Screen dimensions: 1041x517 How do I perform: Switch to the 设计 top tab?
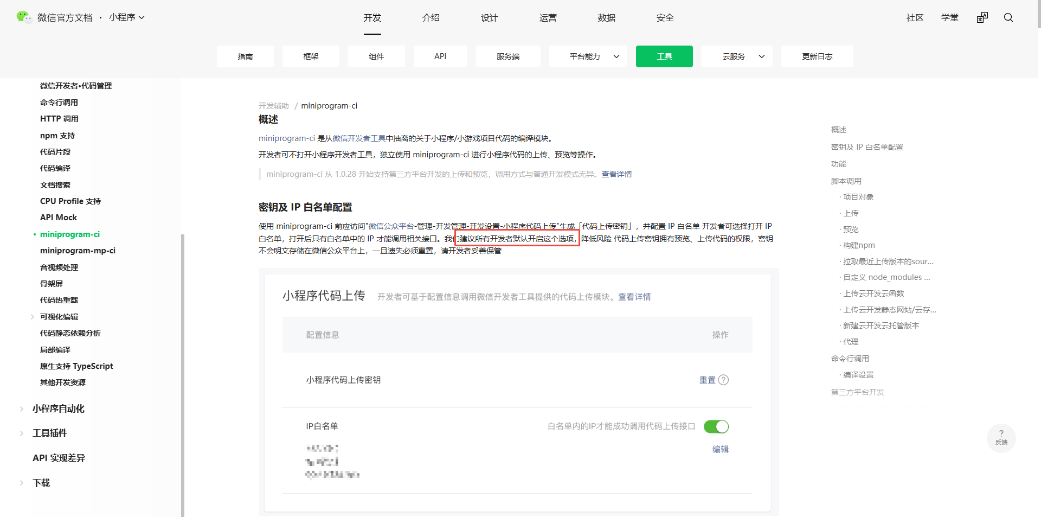click(490, 18)
